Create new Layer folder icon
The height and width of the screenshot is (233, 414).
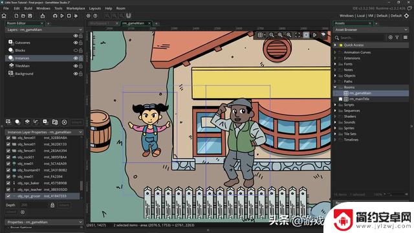[54, 122]
